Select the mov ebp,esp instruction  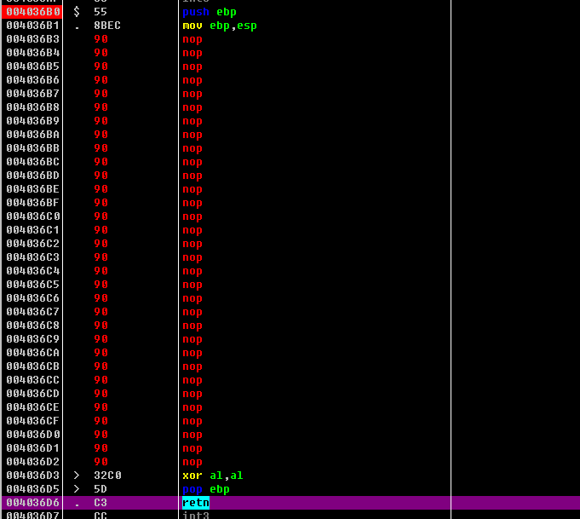click(x=219, y=26)
